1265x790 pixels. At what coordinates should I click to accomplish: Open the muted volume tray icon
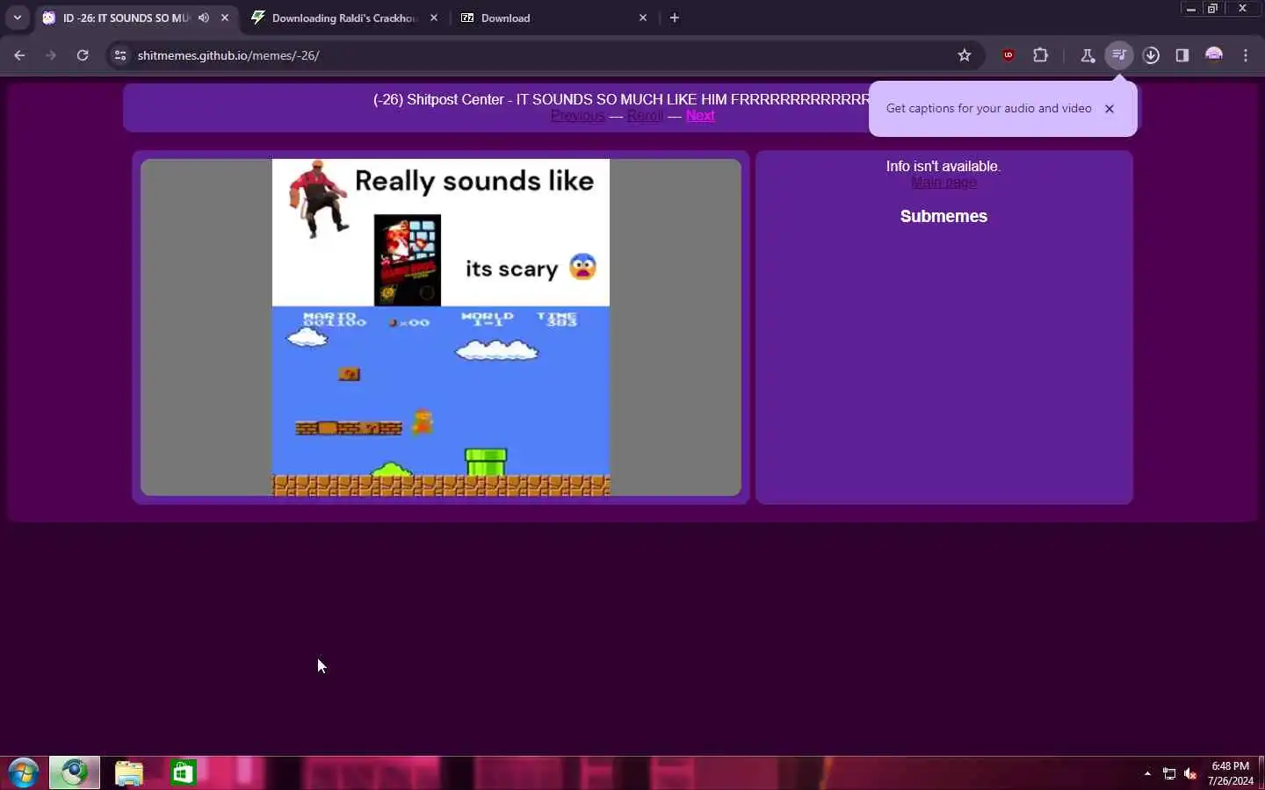(x=1191, y=773)
